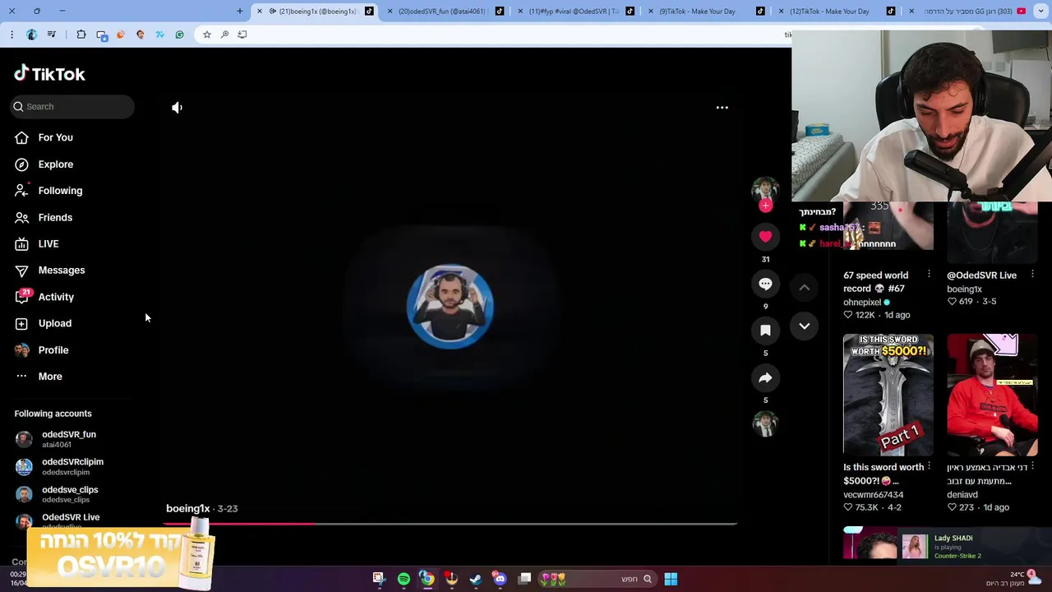Open the Chrome three-dot menu
Viewport: 1052px width, 592px height.
pyautogui.click(x=12, y=35)
